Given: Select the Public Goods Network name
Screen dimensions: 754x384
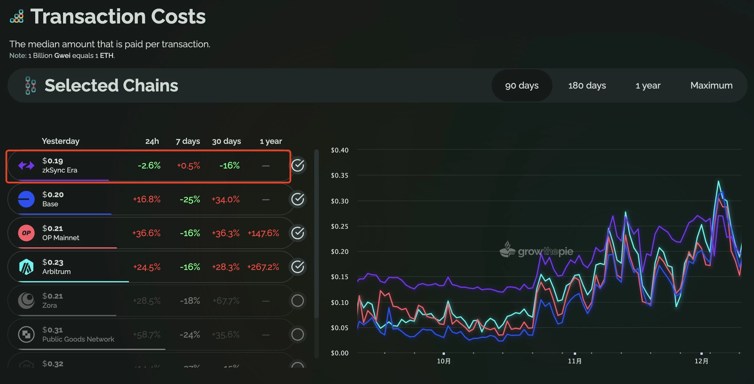Looking at the screenshot, I should click(78, 339).
